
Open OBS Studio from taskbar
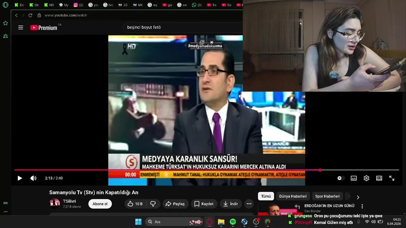(x=256, y=222)
